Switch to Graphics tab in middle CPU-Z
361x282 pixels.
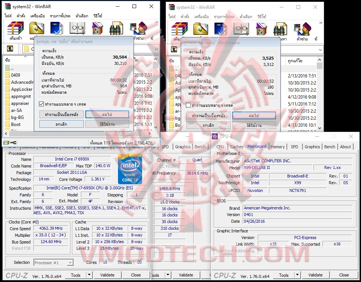(x=183, y=146)
